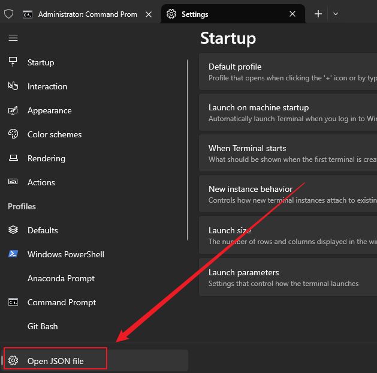
Task: Open the new tab profile dropdown chevron
Action: pos(336,14)
